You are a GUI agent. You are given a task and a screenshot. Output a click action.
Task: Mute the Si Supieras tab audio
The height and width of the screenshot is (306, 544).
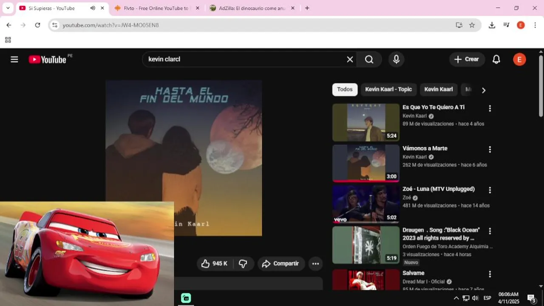click(93, 8)
